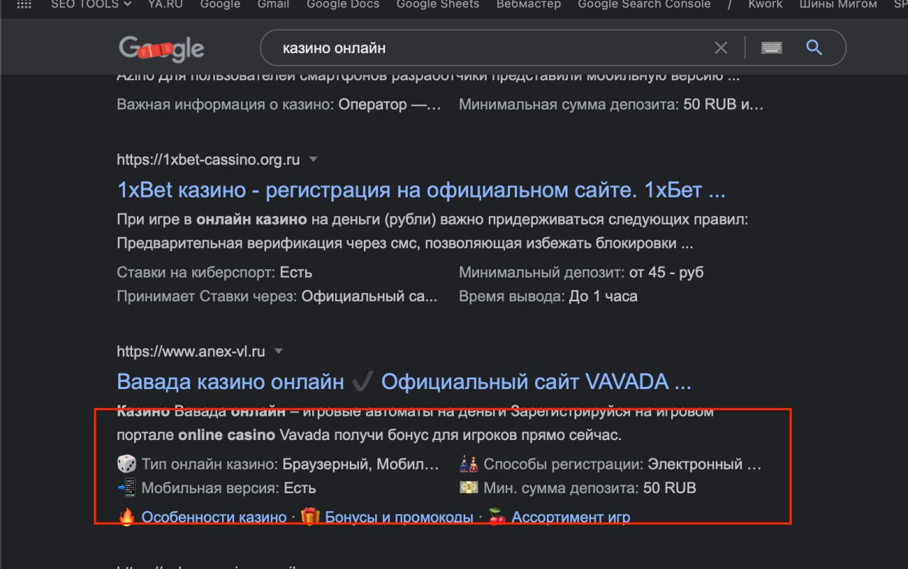908x569 pixels.
Task: Open the Бонусы и промокоды sitelink
Action: click(x=399, y=517)
